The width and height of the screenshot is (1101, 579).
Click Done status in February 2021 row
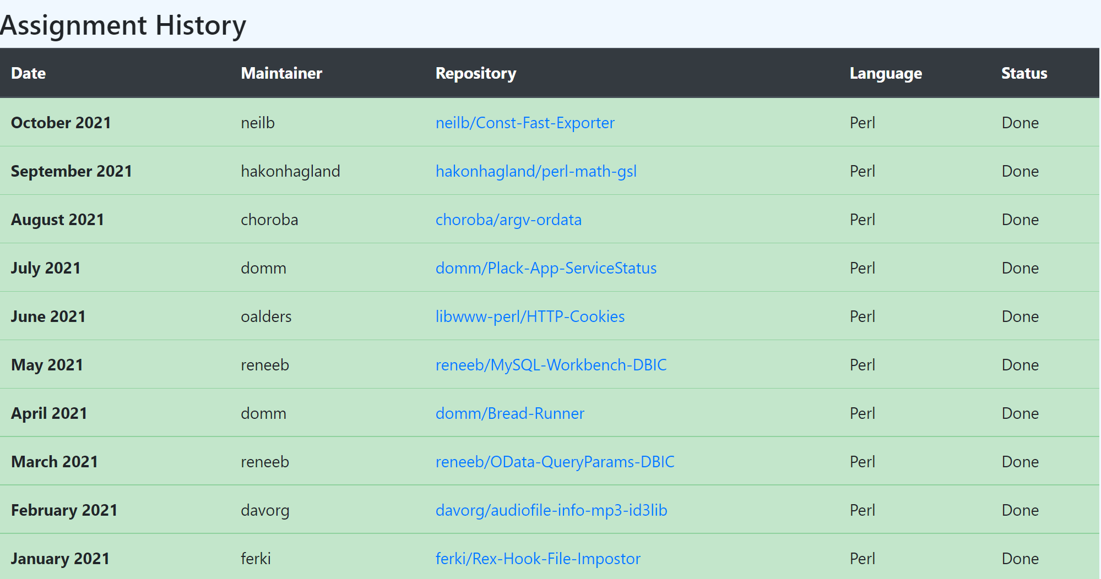(1020, 510)
